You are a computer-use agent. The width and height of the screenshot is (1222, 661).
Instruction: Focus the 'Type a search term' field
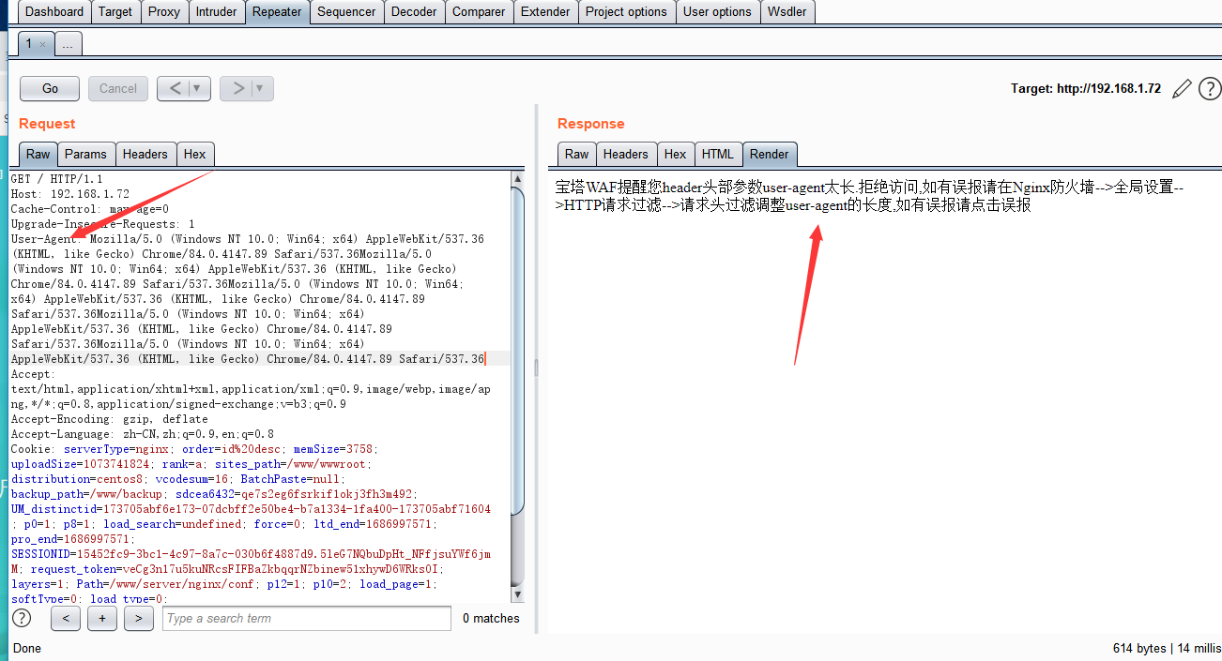click(x=307, y=618)
